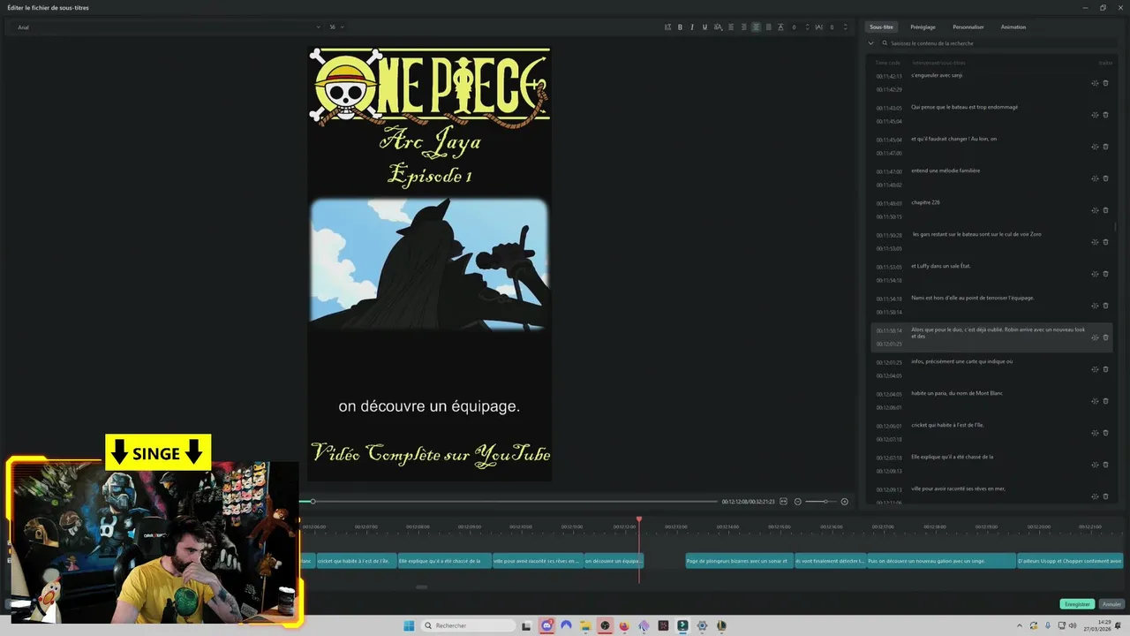Image resolution: width=1130 pixels, height=636 pixels.
Task: Select timeline clip 'ville pour avoir raconté ses rêves'
Action: 537,561
